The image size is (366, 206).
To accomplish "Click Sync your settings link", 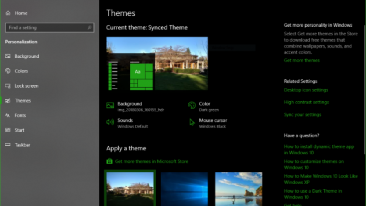I will [303, 114].
